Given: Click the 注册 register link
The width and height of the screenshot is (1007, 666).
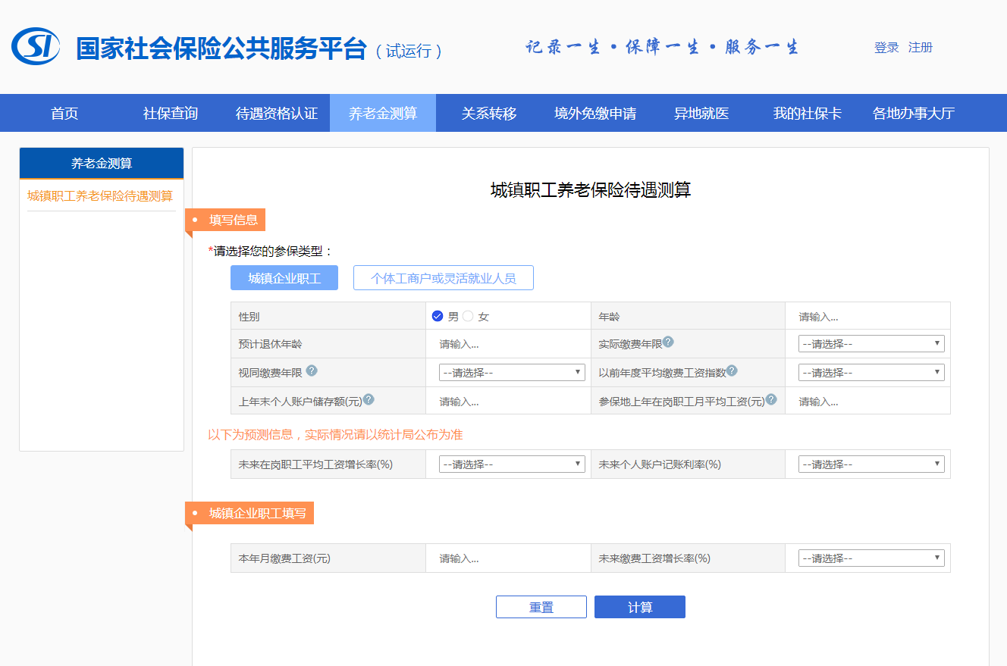Looking at the screenshot, I should coord(921,48).
